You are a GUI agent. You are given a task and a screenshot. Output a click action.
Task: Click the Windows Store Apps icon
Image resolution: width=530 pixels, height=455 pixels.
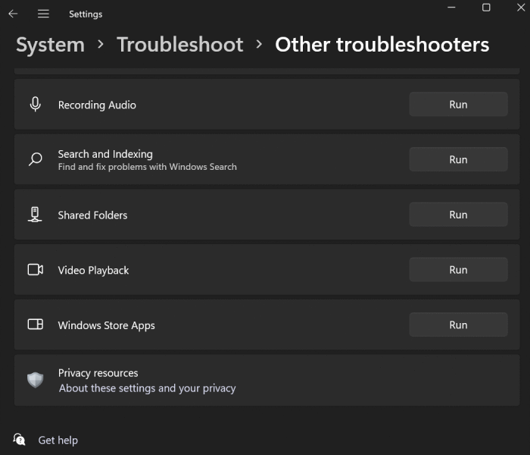[35, 325]
